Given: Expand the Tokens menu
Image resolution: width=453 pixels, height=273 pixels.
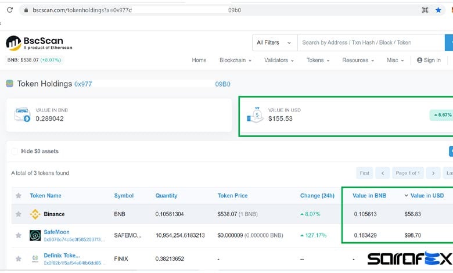Looking at the screenshot, I should 318,60.
